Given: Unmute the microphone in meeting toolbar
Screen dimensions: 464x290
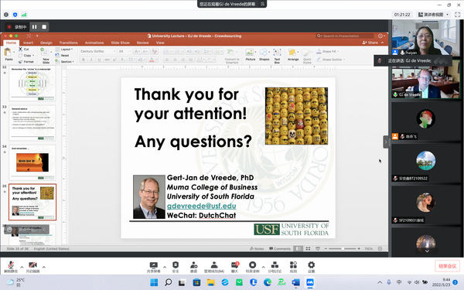Looking at the screenshot, I should point(11,267).
